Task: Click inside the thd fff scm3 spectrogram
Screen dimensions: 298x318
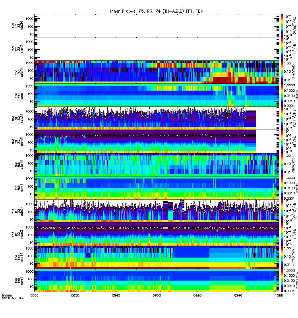Action: click(x=157, y=142)
